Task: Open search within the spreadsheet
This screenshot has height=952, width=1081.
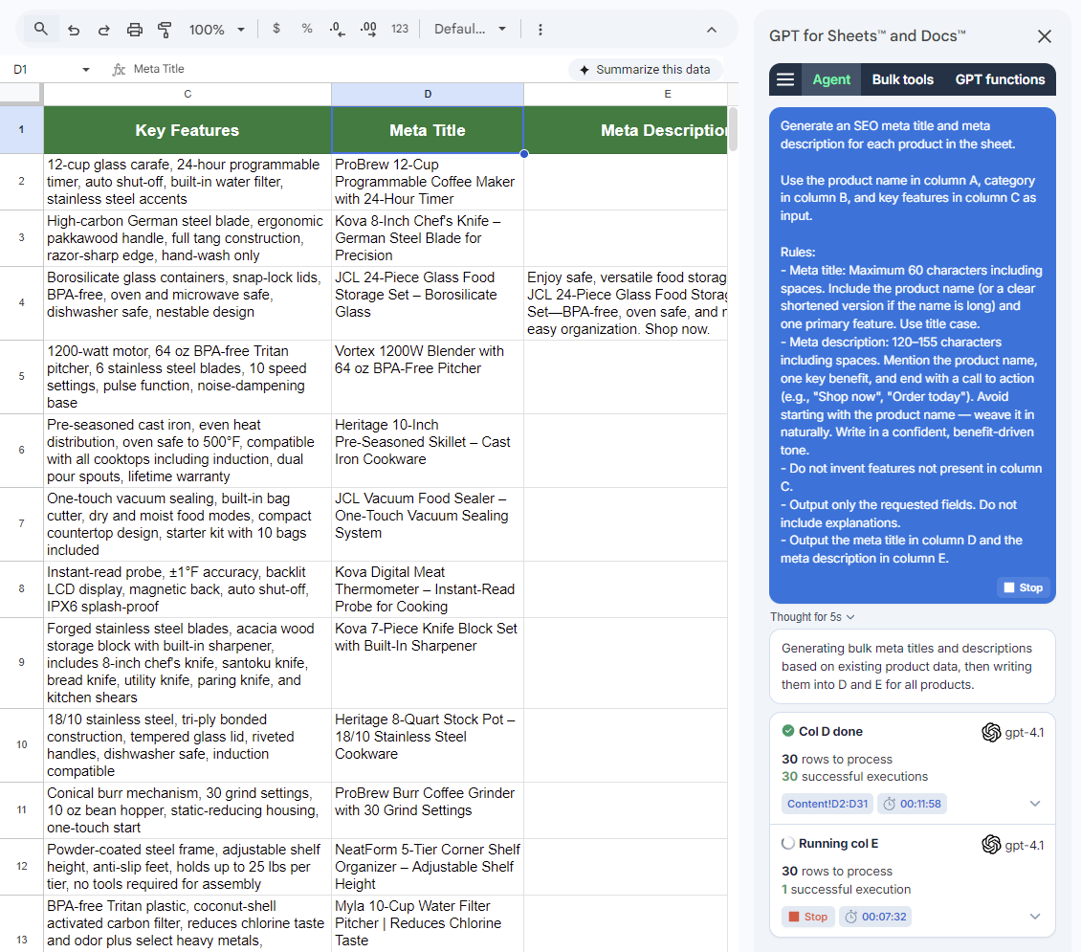Action: (38, 30)
